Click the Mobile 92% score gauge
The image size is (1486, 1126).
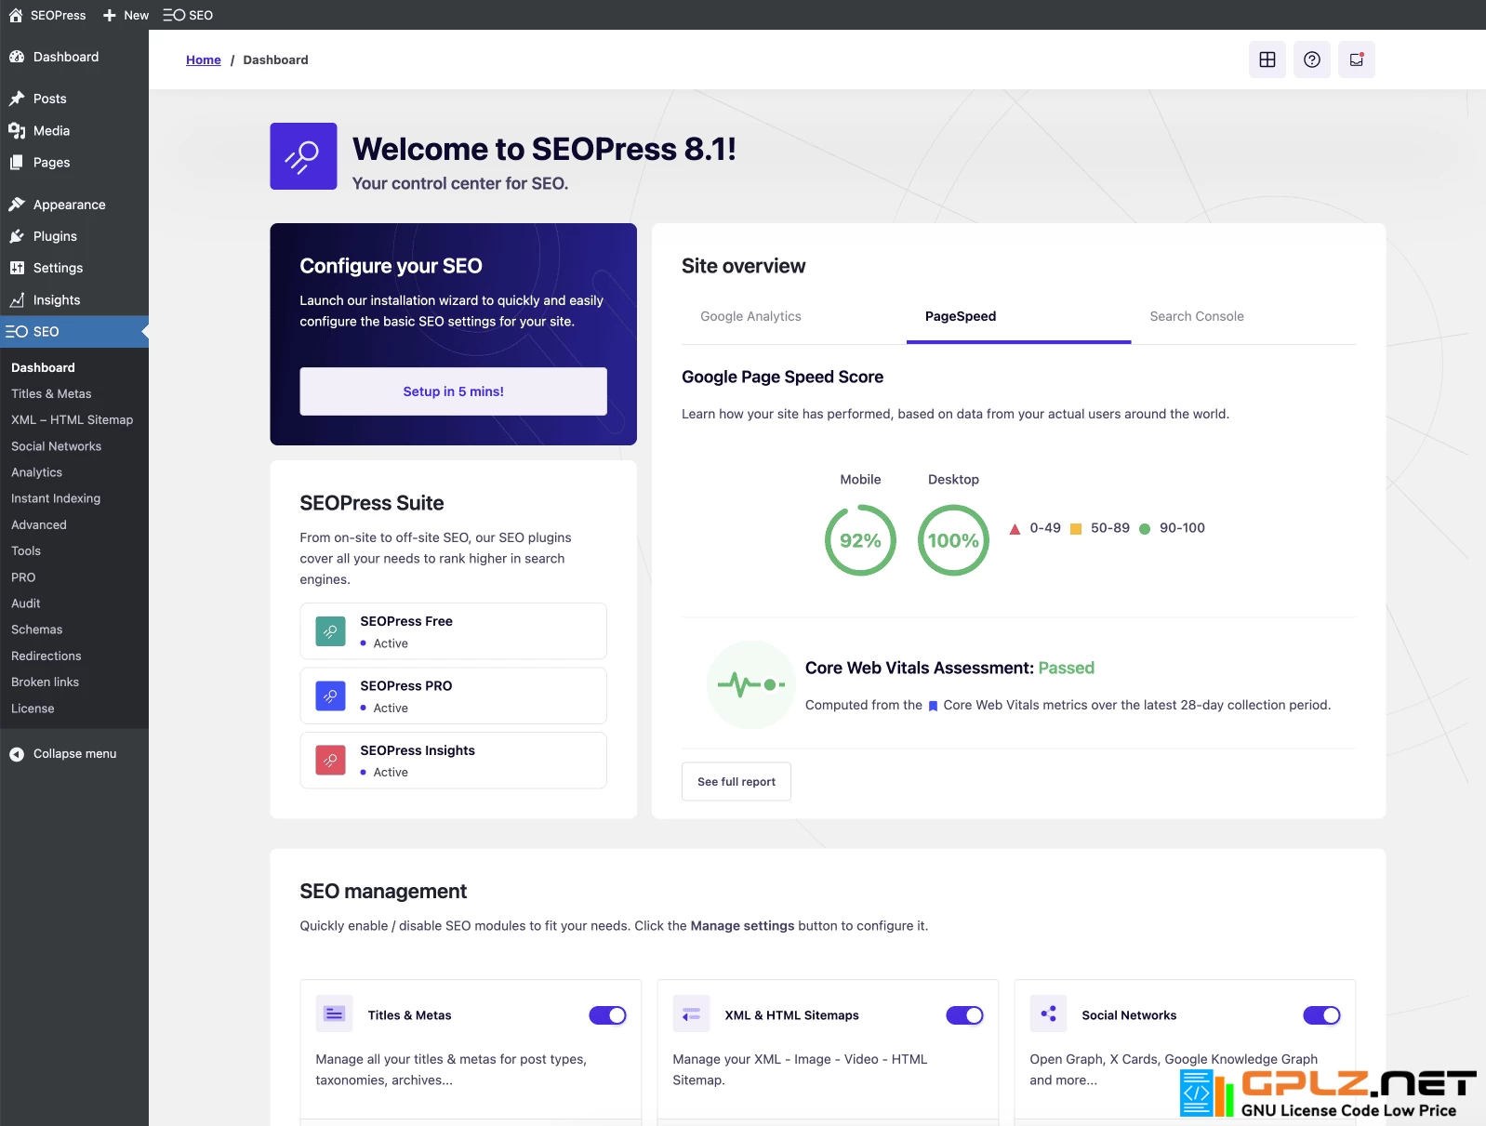click(860, 540)
